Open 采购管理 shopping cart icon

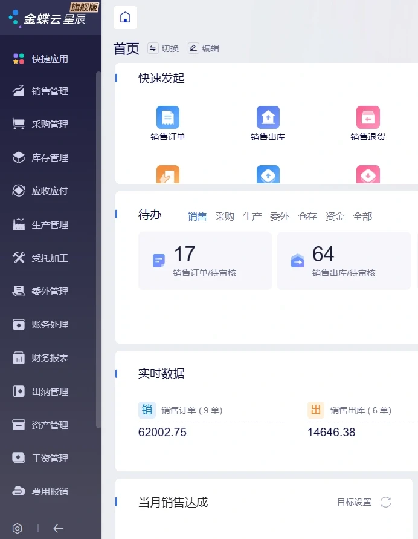point(19,124)
